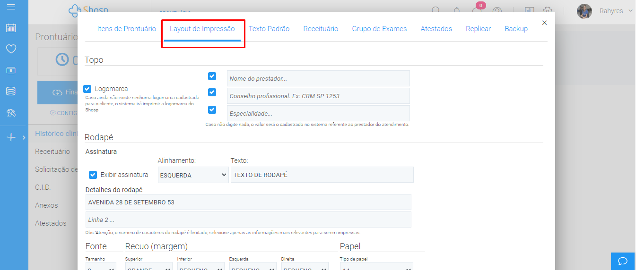Click the cloud Finalizar button behind the dialog
The width and height of the screenshot is (636, 270).
pos(58,93)
